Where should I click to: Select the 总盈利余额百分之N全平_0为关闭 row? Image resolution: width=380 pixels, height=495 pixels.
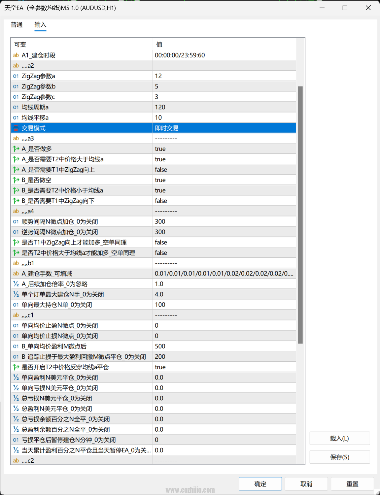click(154, 430)
